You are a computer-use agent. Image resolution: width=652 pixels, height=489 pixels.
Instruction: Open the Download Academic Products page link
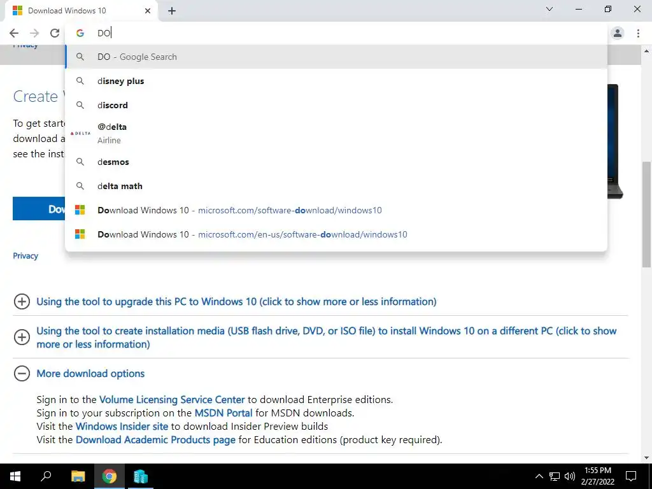[155, 439]
